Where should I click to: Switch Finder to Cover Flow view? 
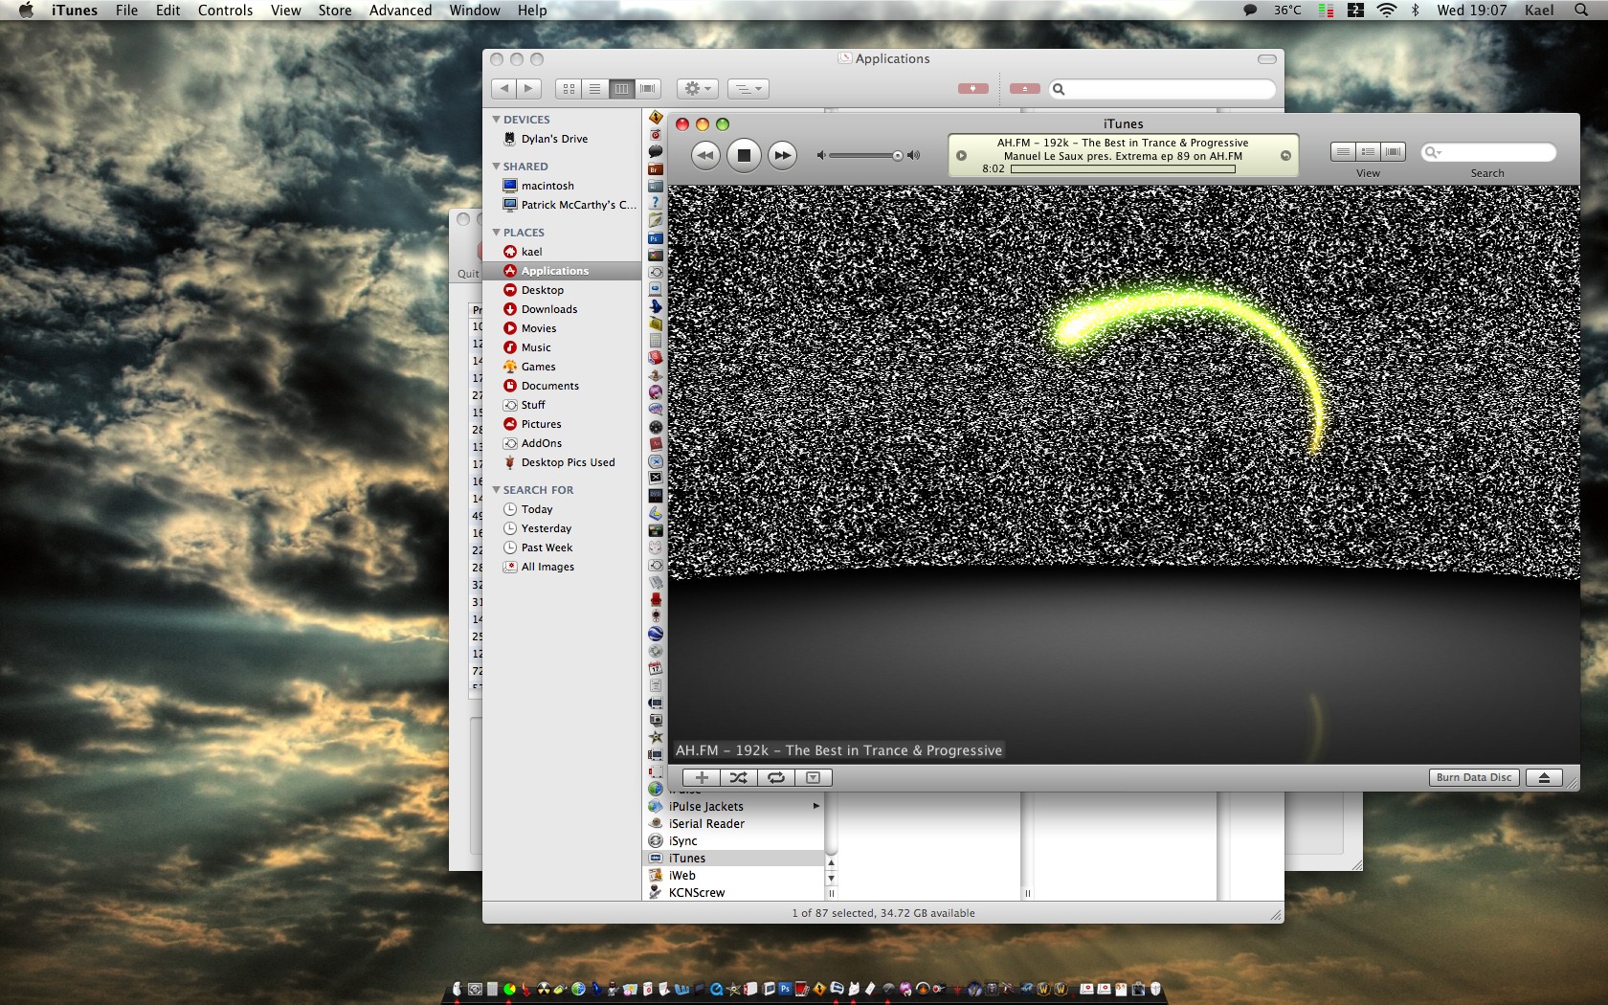coord(648,89)
